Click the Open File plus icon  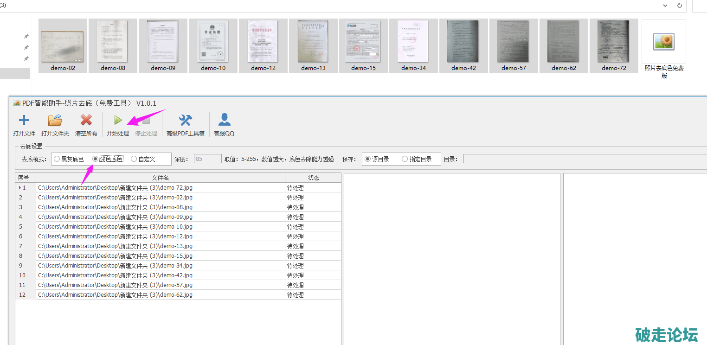click(24, 121)
